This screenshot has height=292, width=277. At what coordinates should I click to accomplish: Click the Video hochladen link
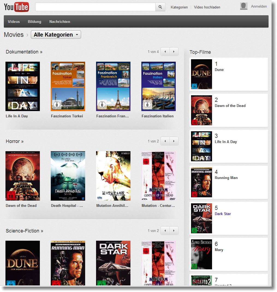coord(207,7)
